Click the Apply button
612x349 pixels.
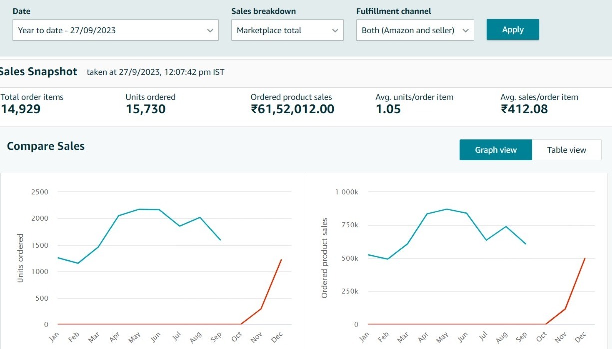513,30
